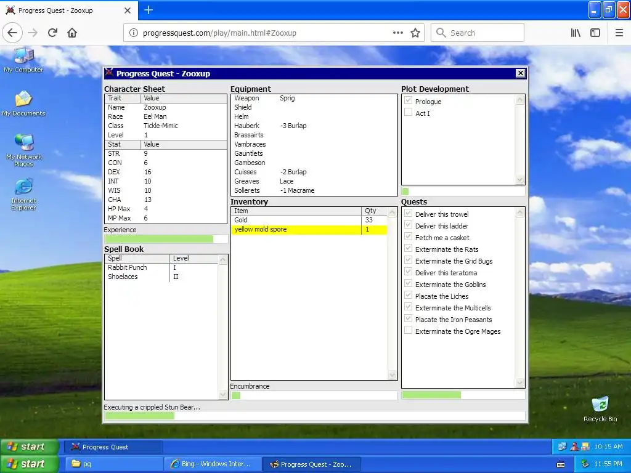The image size is (631, 473).
Task: Click Plot Development scrollbar up arrow
Action: tap(519, 100)
